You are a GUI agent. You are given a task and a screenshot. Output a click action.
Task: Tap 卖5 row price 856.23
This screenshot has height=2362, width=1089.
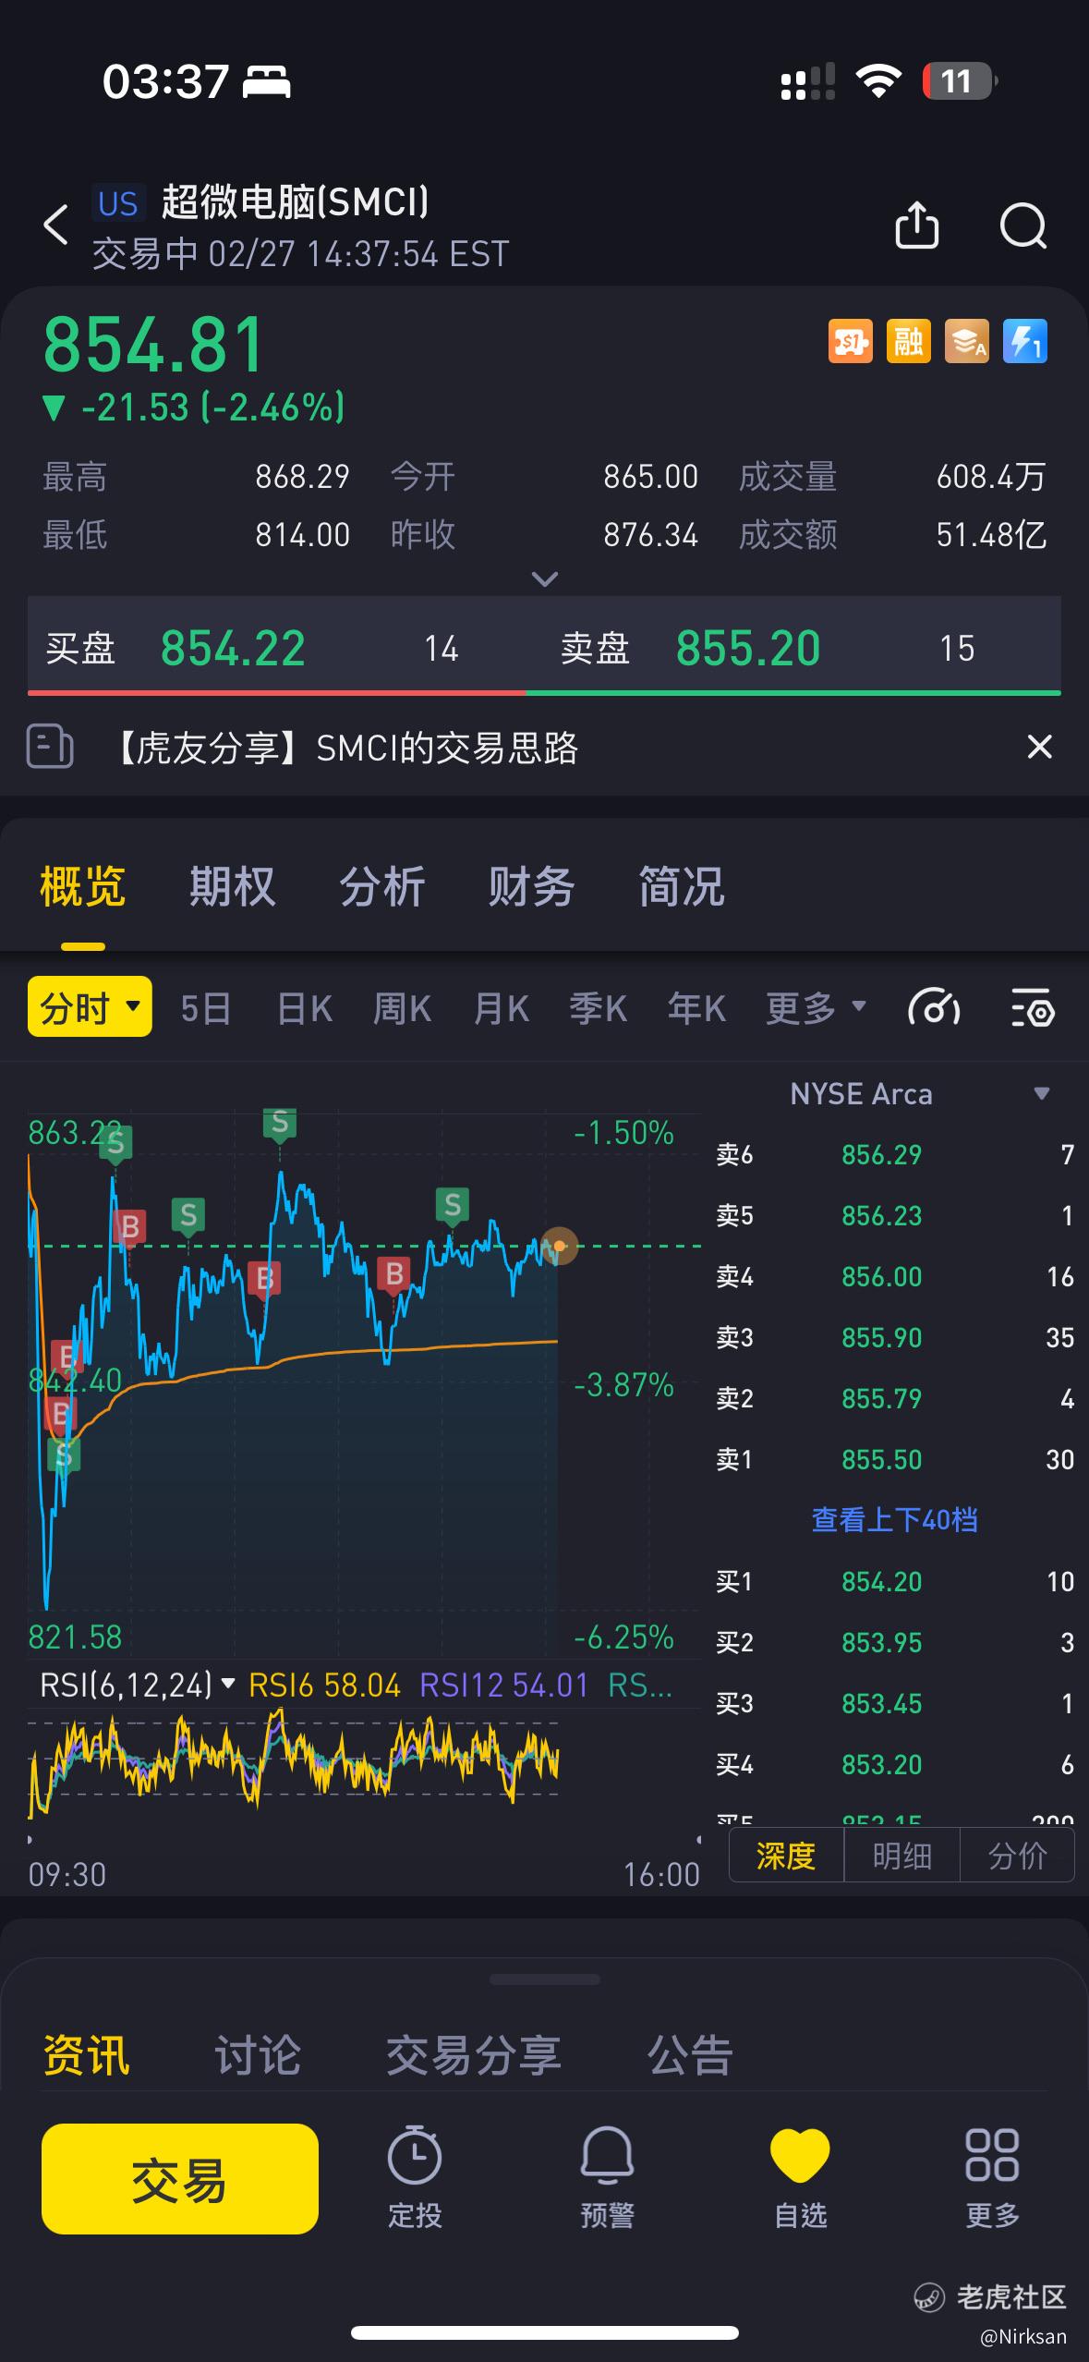click(x=882, y=1215)
